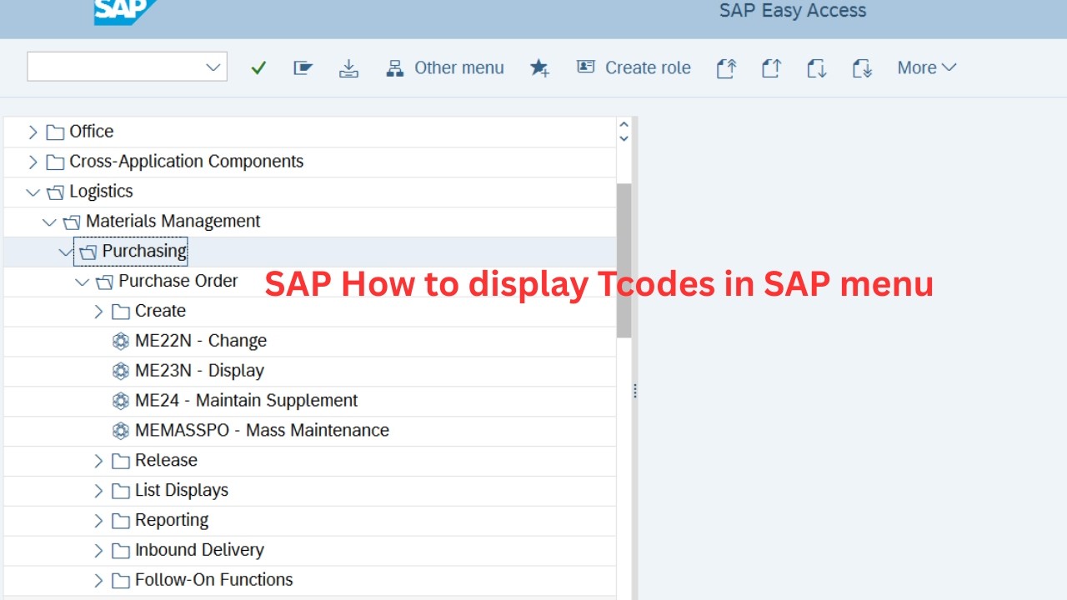The height and width of the screenshot is (600, 1067).
Task: Collapse the Purchase Order node
Action: pos(82,282)
